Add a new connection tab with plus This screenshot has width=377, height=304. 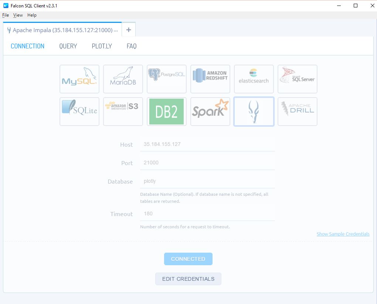(129, 30)
